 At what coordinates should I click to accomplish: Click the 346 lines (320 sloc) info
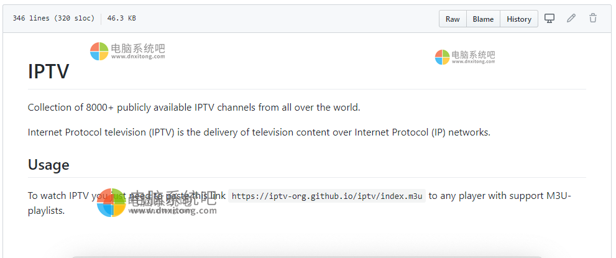(x=54, y=18)
